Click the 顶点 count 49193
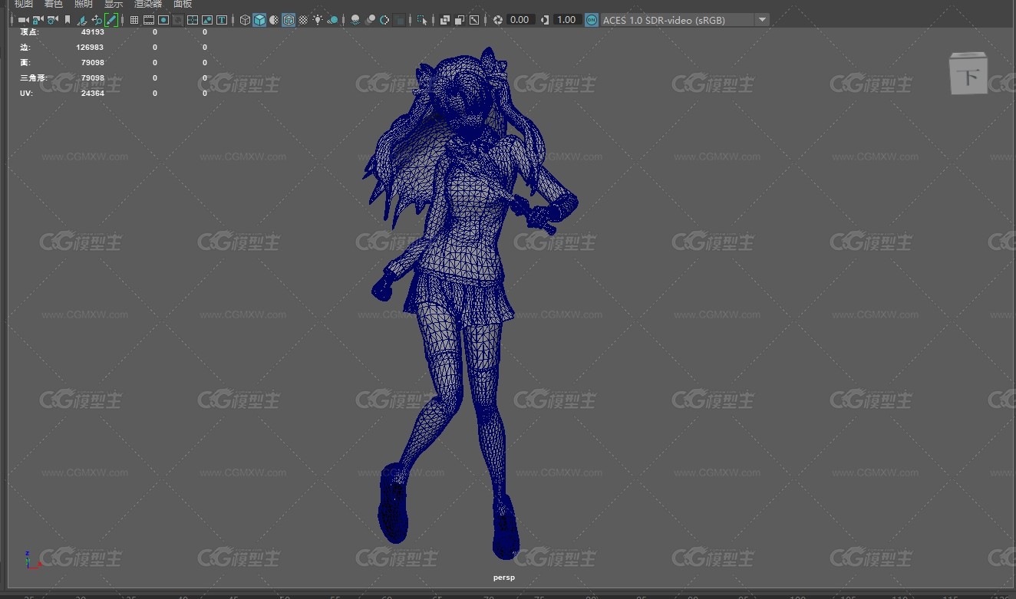The image size is (1016, 599). (x=92, y=32)
